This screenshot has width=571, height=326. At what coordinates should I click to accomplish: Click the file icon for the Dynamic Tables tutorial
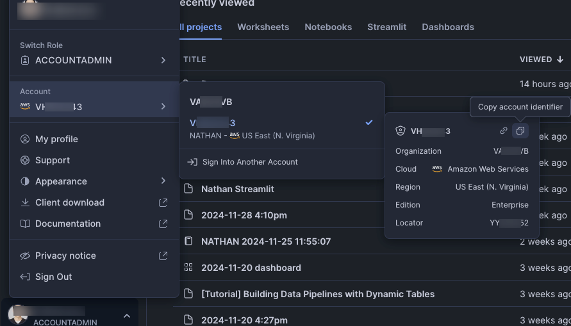188,293
